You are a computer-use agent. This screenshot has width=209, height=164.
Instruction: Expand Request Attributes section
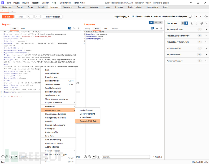206,29
